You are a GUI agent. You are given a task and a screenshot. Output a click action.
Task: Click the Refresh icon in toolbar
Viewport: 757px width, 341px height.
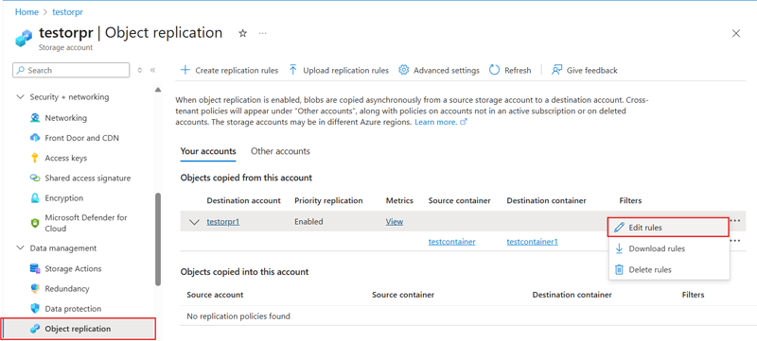coord(494,70)
